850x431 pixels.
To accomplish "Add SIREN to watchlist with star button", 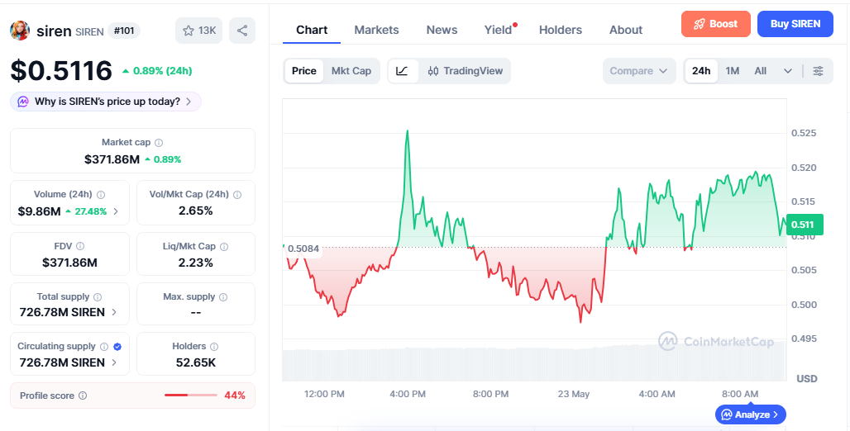I will point(198,31).
